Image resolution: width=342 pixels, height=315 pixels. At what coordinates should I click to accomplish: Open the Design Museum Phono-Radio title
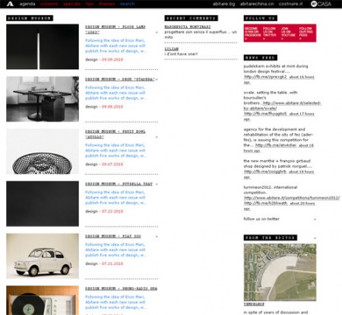pyautogui.click(x=121, y=288)
